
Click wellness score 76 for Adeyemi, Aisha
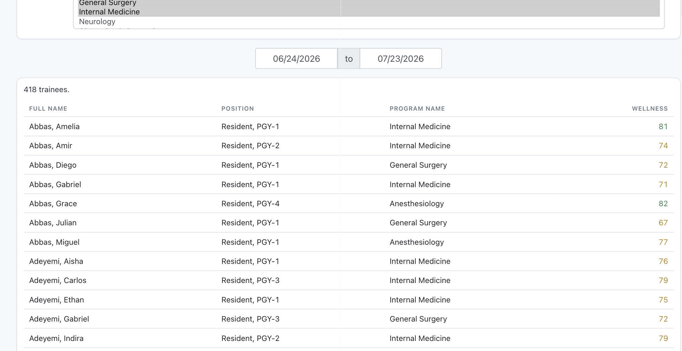pos(663,261)
